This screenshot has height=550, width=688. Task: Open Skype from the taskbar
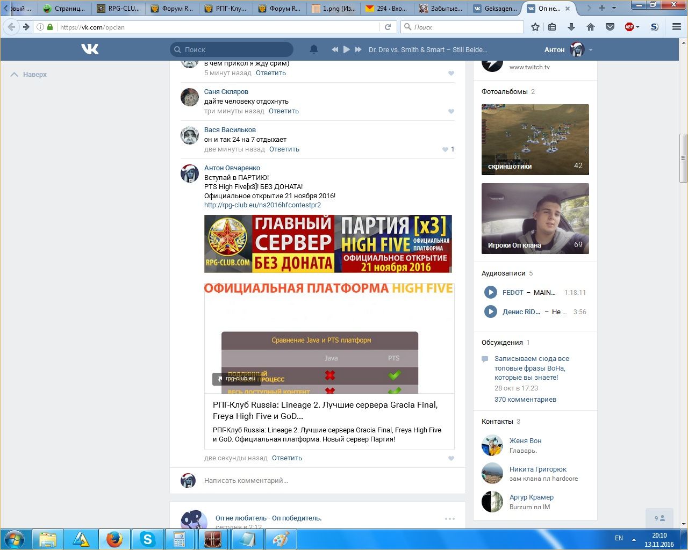(x=147, y=539)
